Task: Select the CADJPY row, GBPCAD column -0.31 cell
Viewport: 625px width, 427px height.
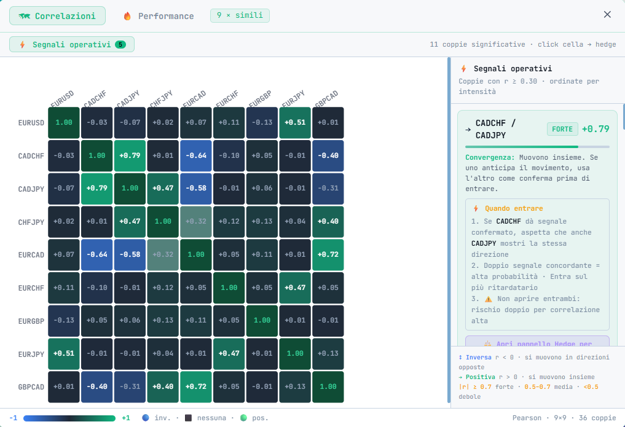Action: point(328,189)
